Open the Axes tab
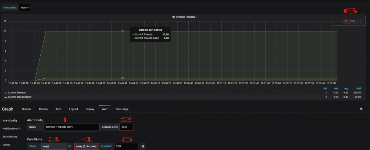This screenshot has width=370, height=150. click(x=58, y=109)
